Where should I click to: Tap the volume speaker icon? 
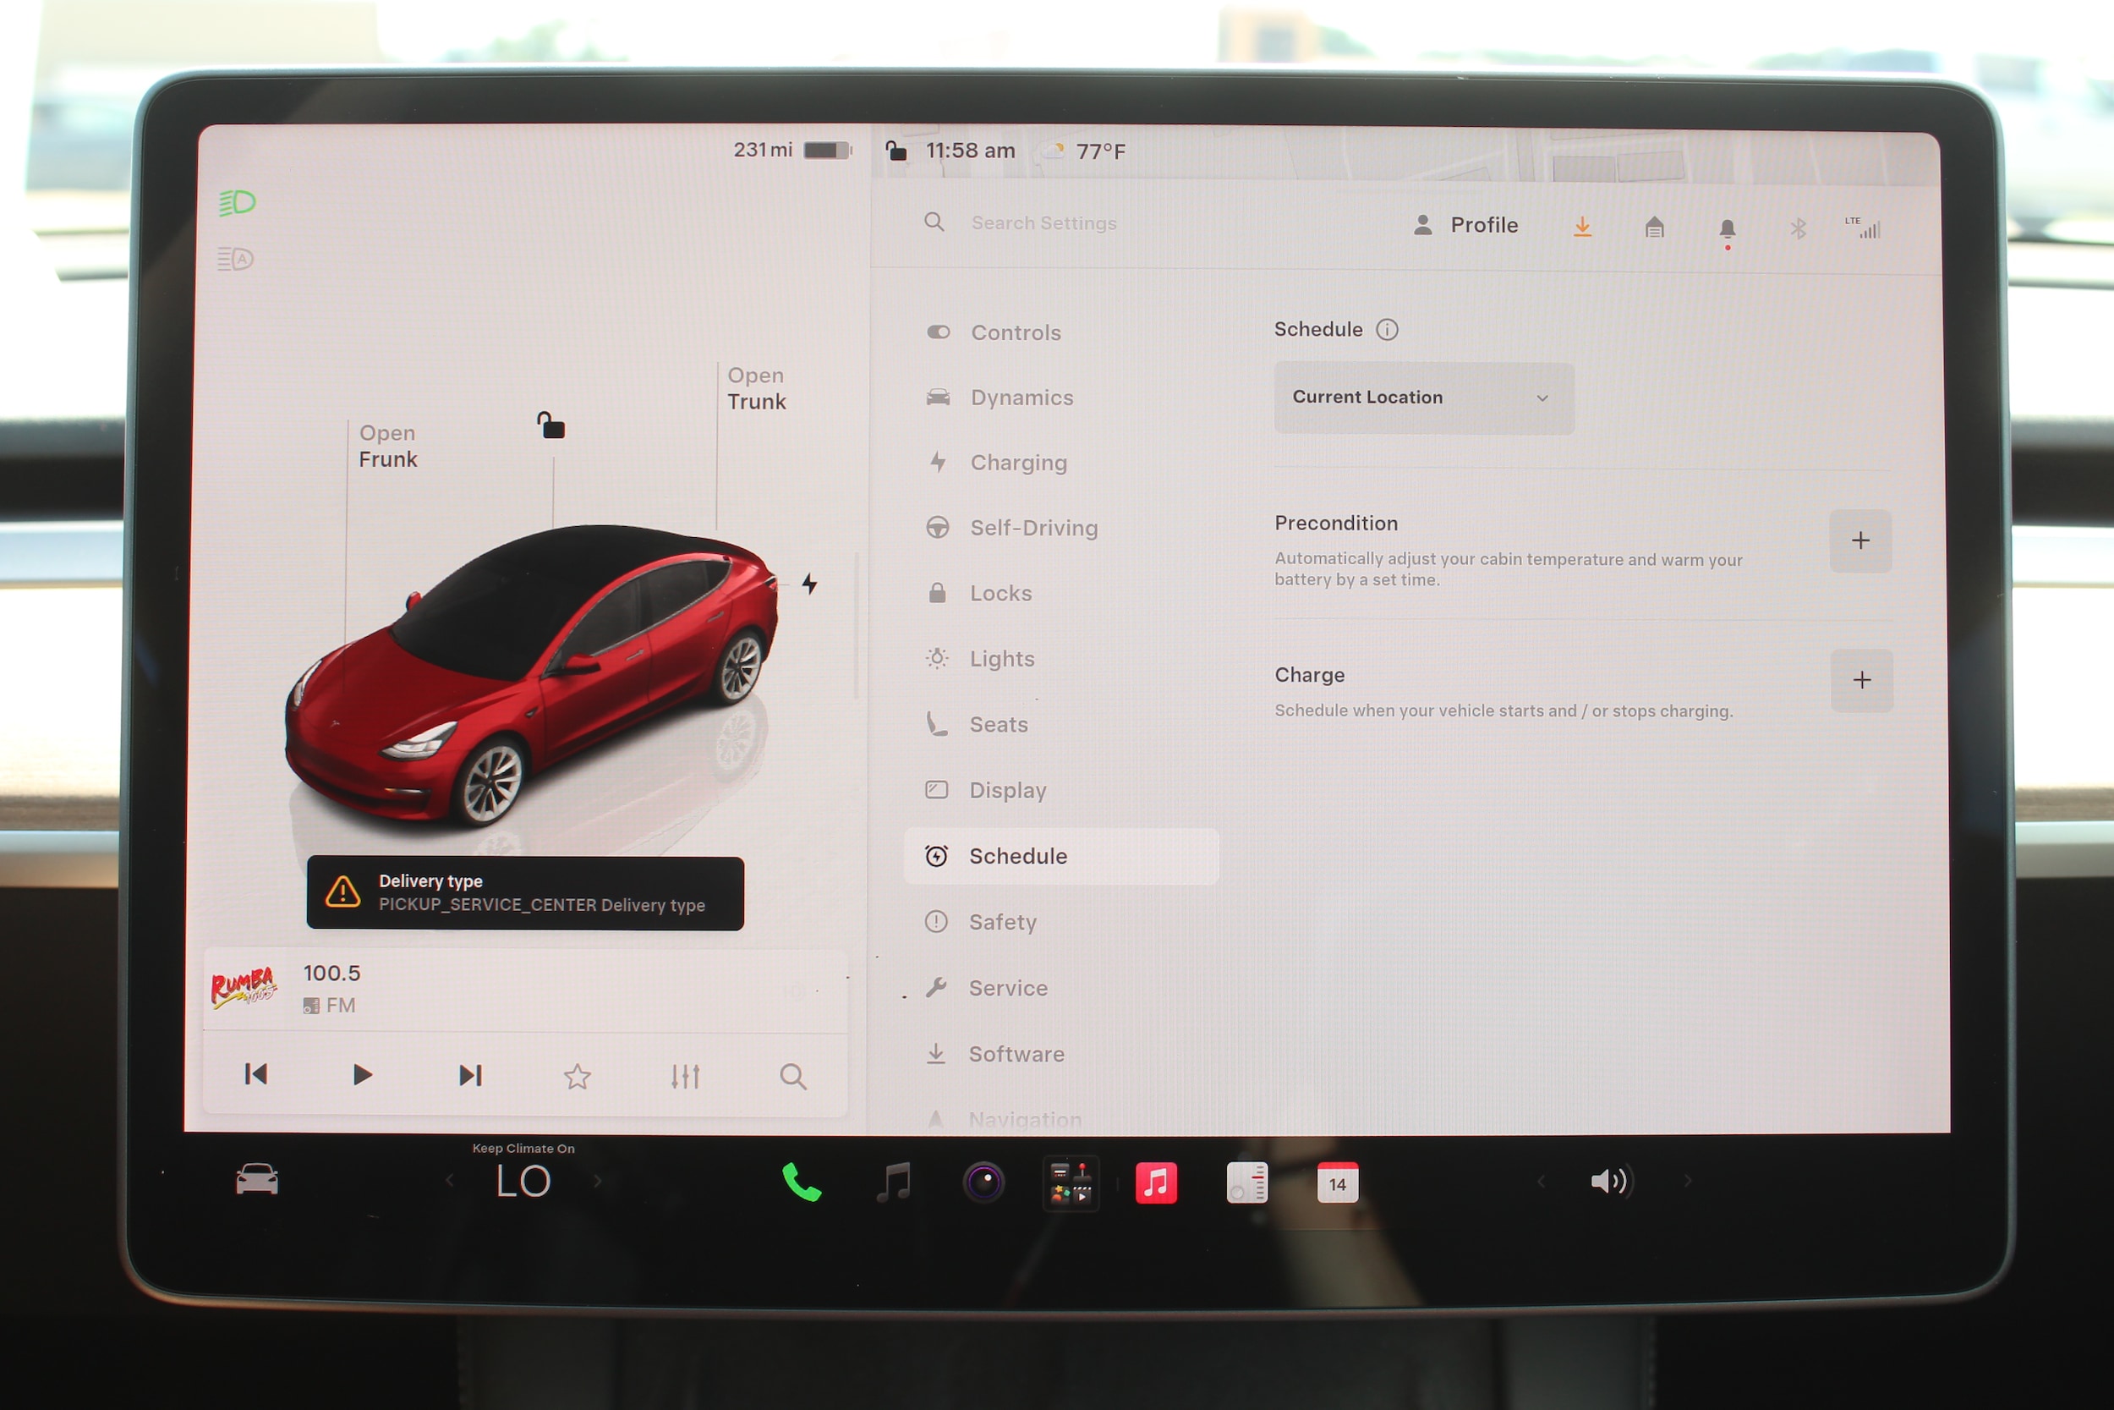pyautogui.click(x=1612, y=1181)
